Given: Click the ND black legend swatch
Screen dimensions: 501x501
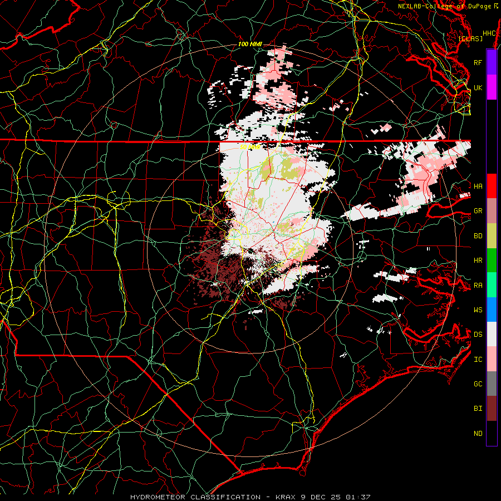Looking at the screenshot, I should [492, 433].
